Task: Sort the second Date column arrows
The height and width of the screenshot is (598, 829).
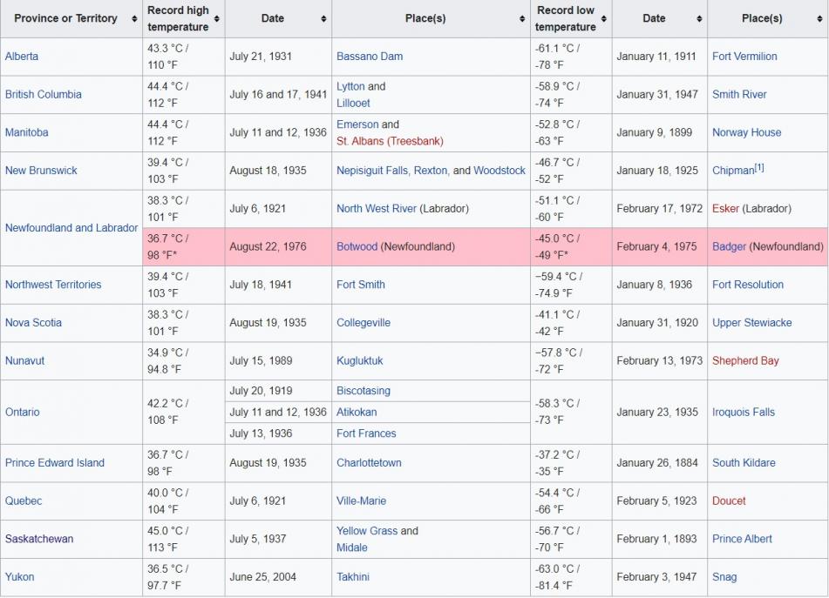Action: point(699,18)
